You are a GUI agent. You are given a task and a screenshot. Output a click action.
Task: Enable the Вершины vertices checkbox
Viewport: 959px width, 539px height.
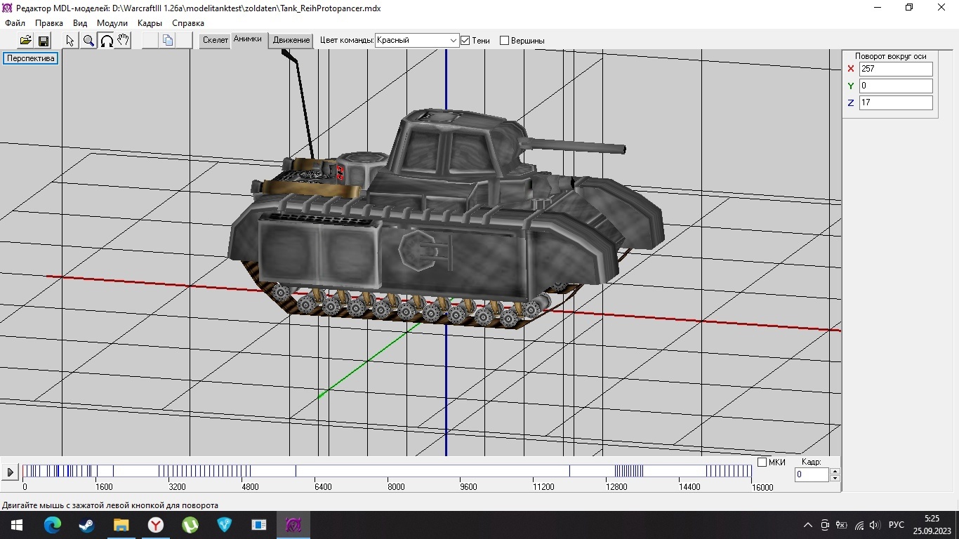click(x=504, y=41)
